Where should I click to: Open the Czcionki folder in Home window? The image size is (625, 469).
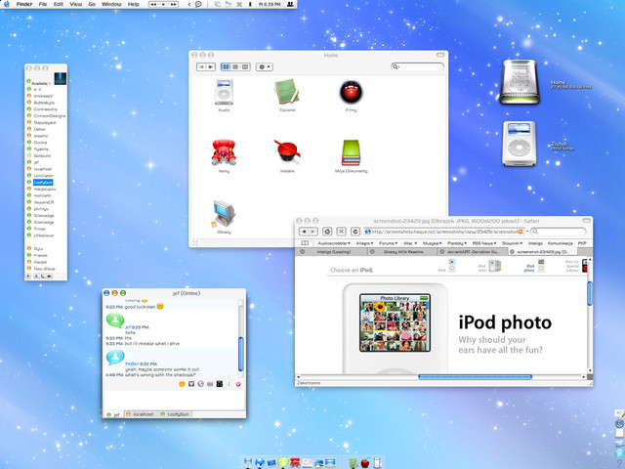(x=287, y=92)
